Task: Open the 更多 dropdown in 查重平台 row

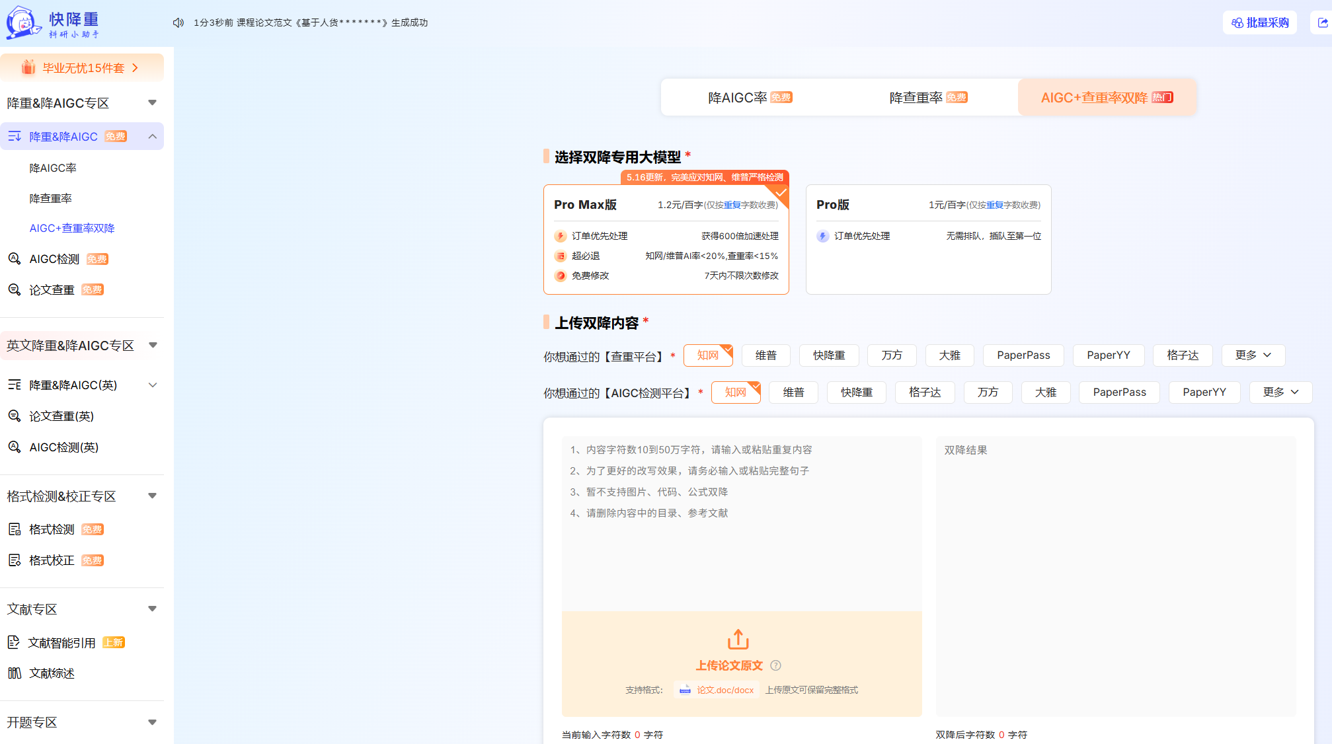Action: tap(1253, 355)
